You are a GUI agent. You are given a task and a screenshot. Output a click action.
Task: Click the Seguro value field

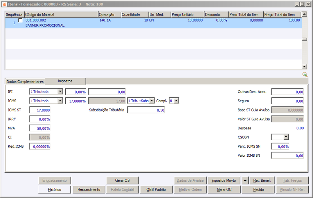coord(288,101)
